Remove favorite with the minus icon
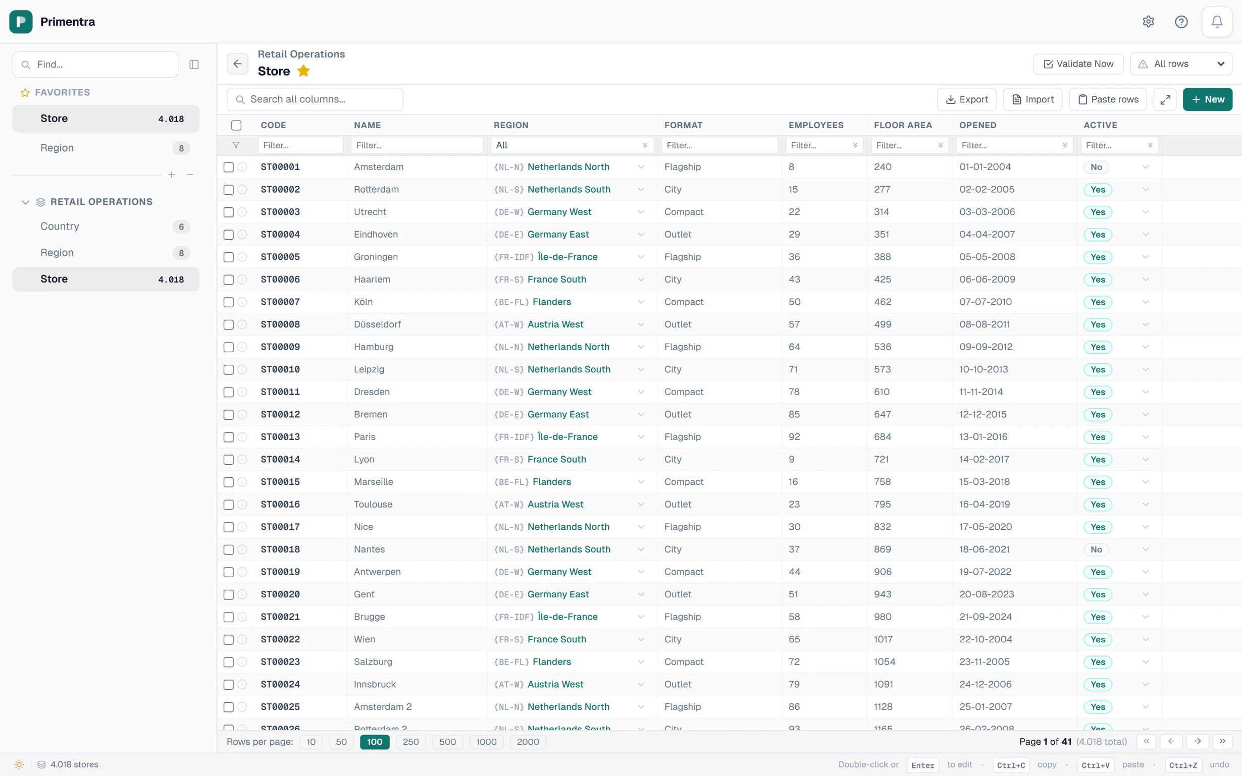This screenshot has width=1242, height=776. point(190,175)
